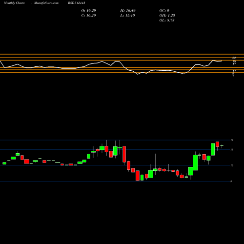Click the 'MunafaSutra.com' label
Image resolution: width=244 pixels, height=244 pixels.
pos(46,3)
